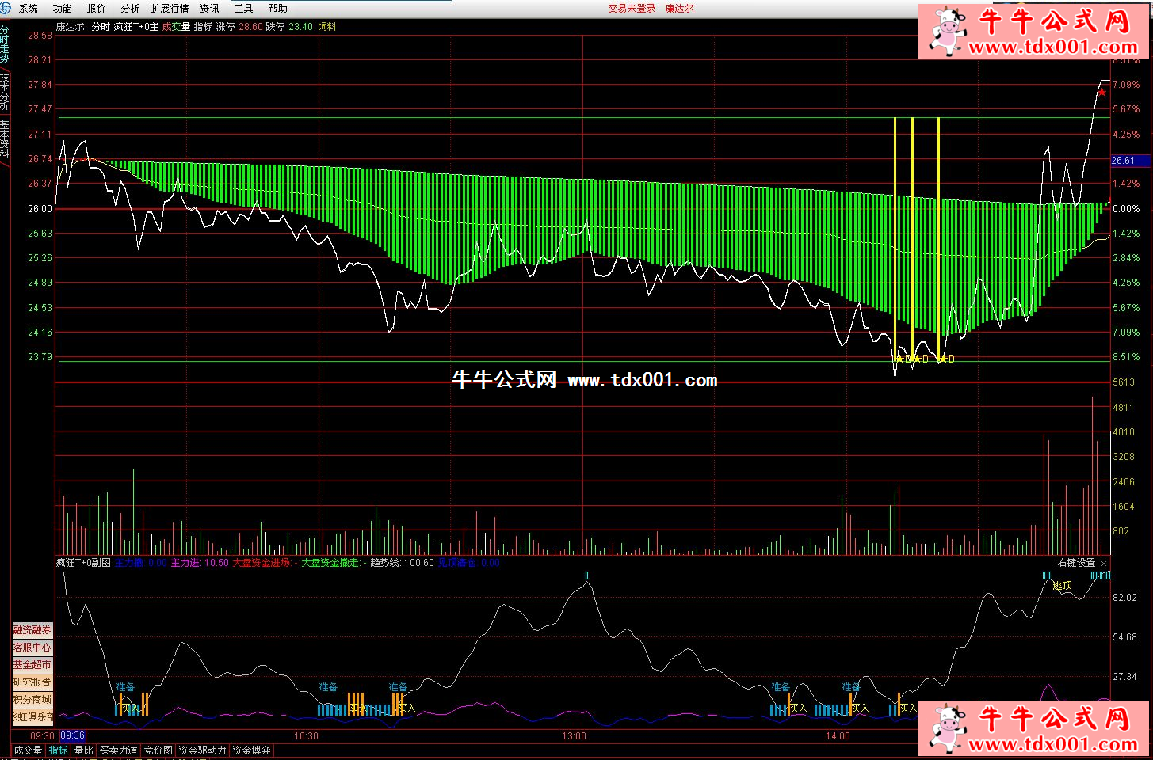This screenshot has height=760, width=1153.
Task: Select the 基本资料 side tab
Action: [5, 139]
